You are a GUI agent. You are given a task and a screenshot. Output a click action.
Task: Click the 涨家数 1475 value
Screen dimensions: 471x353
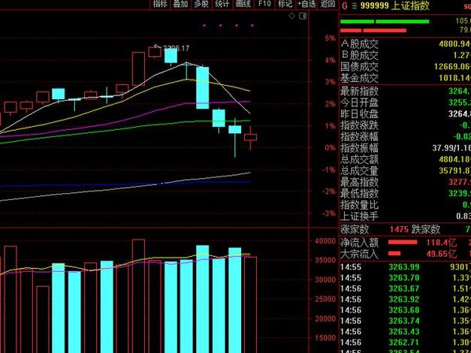click(x=399, y=230)
